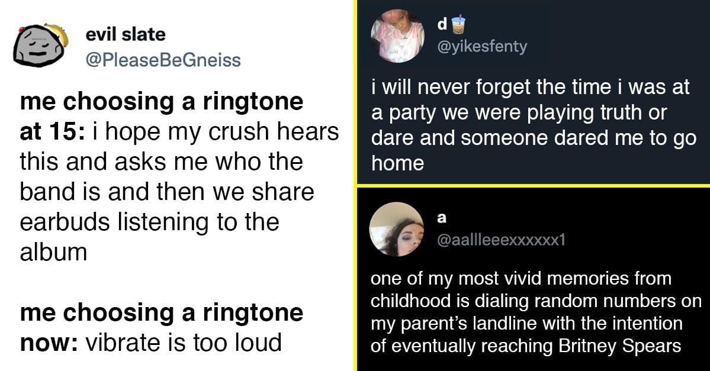Click the yellow vertical divider beside the white tweet
Viewport: 710px width, 371px height.
coord(355,185)
